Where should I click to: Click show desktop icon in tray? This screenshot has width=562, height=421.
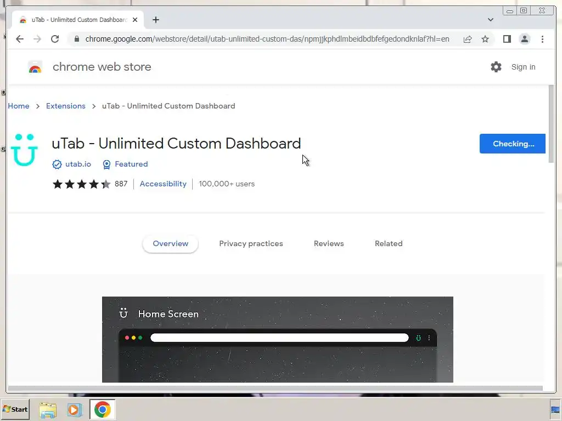point(555,409)
